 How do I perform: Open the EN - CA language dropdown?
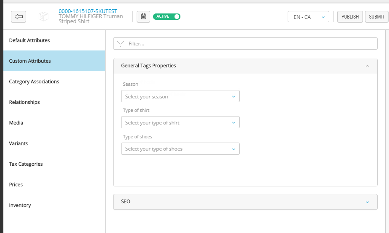[308, 17]
